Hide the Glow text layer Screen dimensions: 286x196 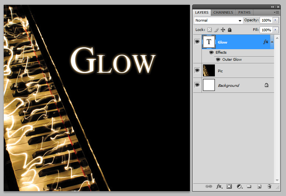coord(197,42)
